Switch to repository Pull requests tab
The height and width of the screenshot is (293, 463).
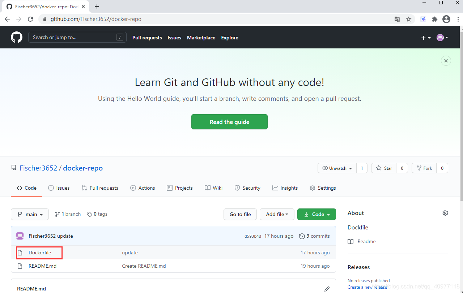[100, 188]
